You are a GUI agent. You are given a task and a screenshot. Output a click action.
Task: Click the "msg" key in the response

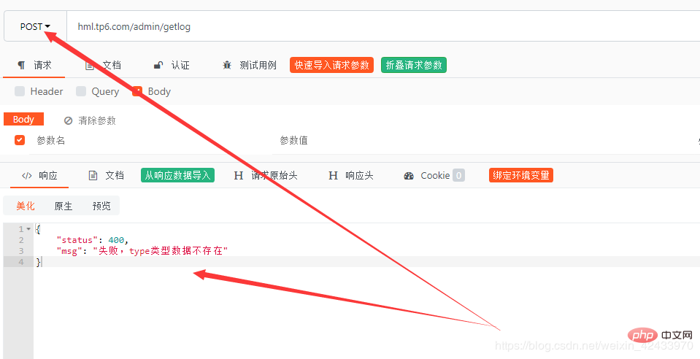(x=69, y=251)
